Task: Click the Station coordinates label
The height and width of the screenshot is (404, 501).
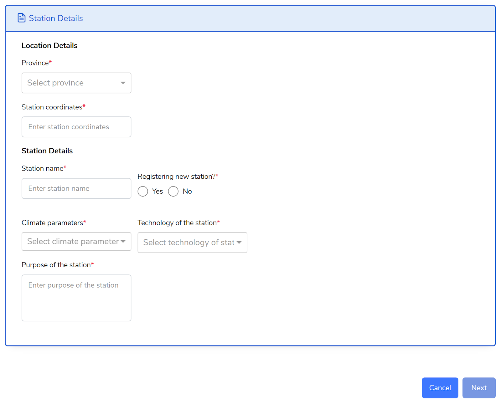Action: 53,107
